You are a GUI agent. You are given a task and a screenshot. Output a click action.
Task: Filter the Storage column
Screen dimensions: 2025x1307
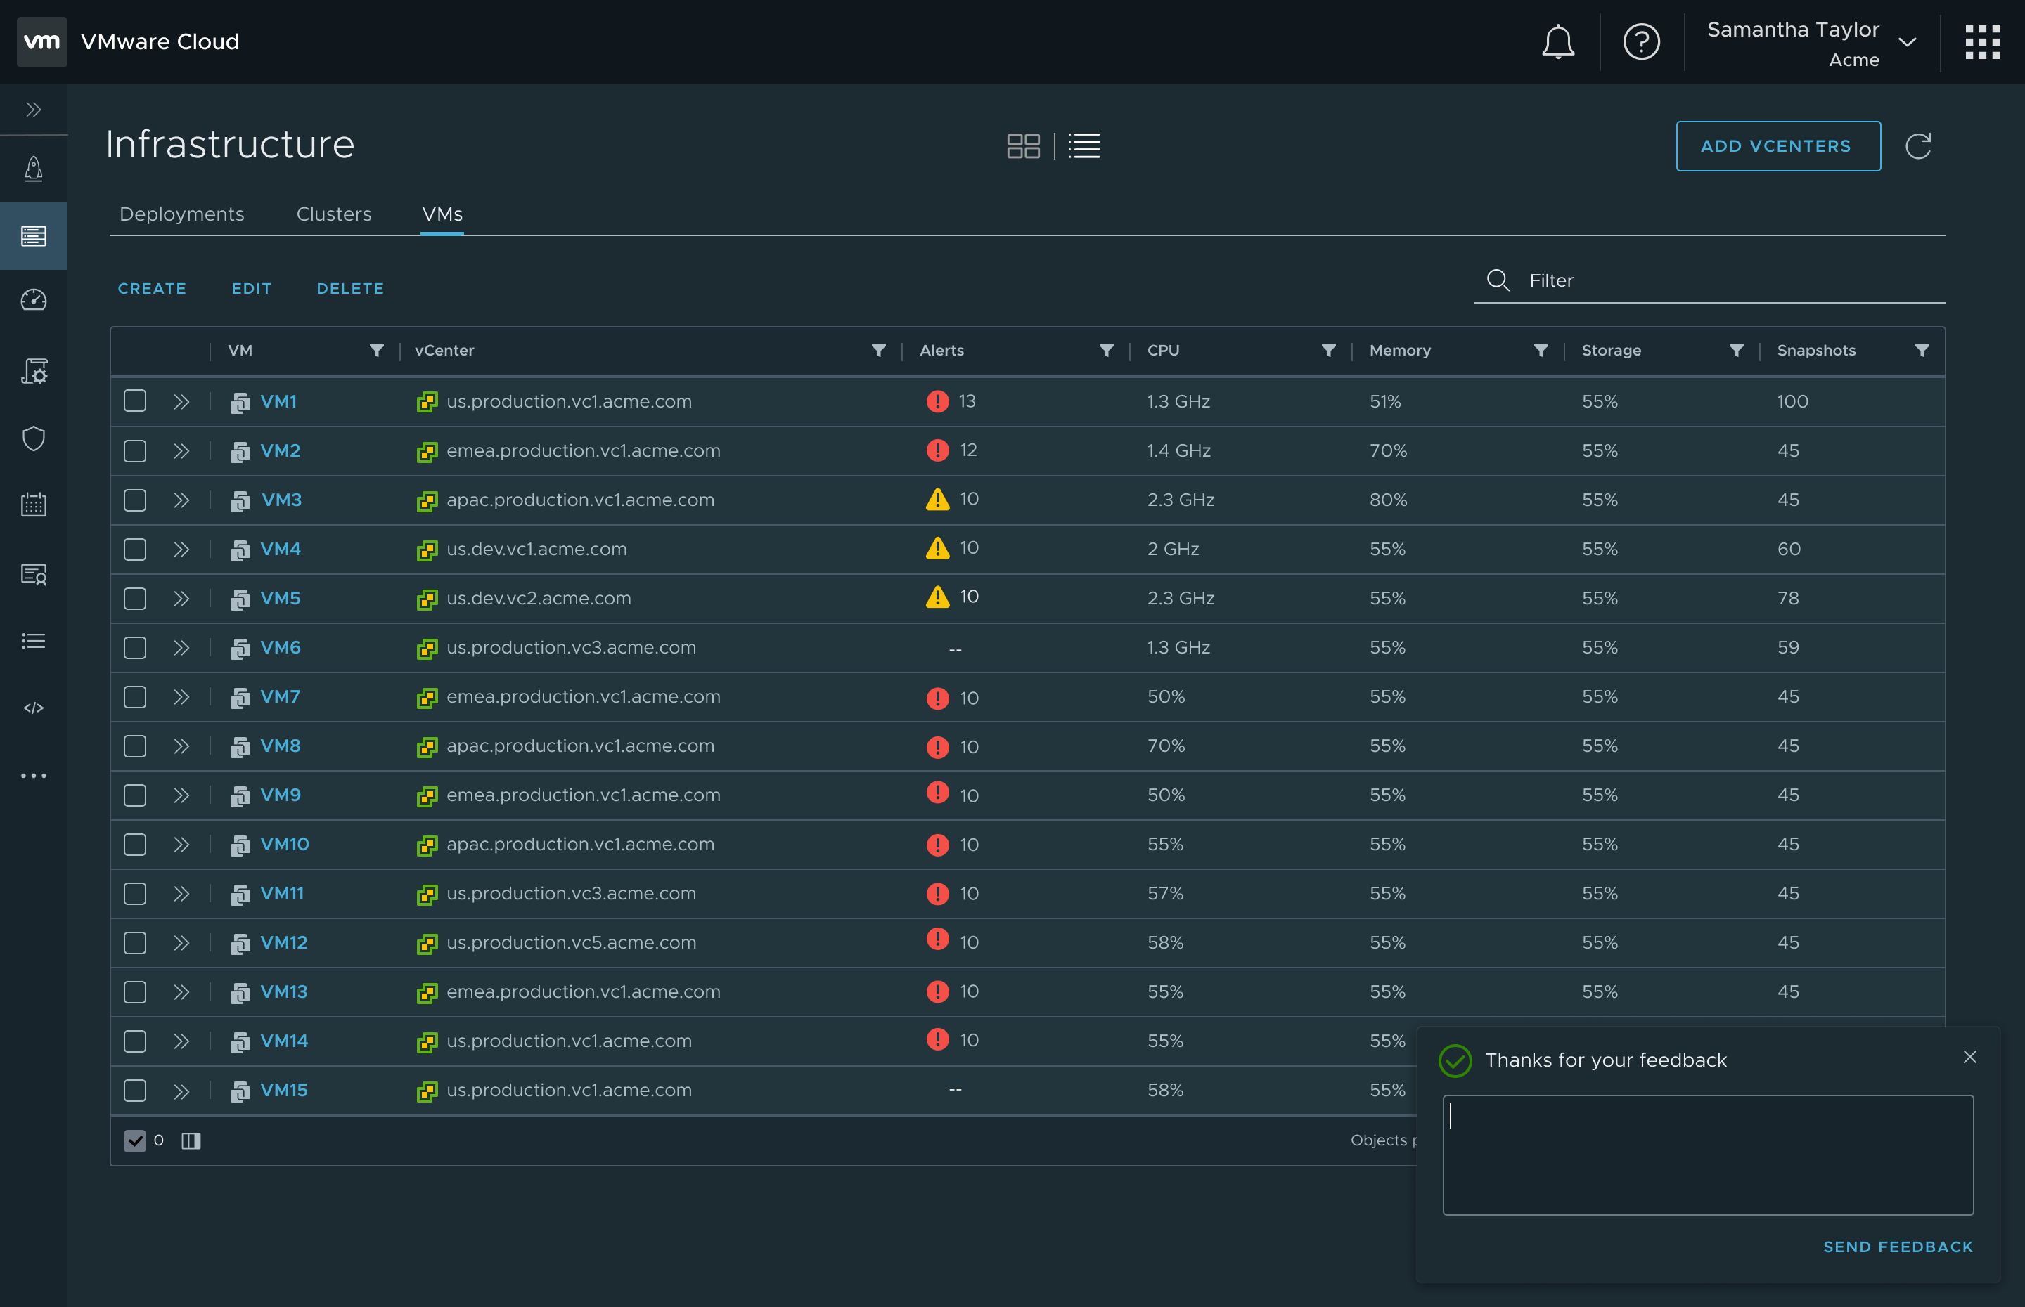[x=1736, y=351]
